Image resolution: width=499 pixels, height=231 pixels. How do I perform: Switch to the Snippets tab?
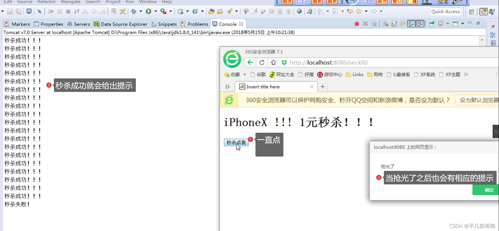tap(164, 24)
